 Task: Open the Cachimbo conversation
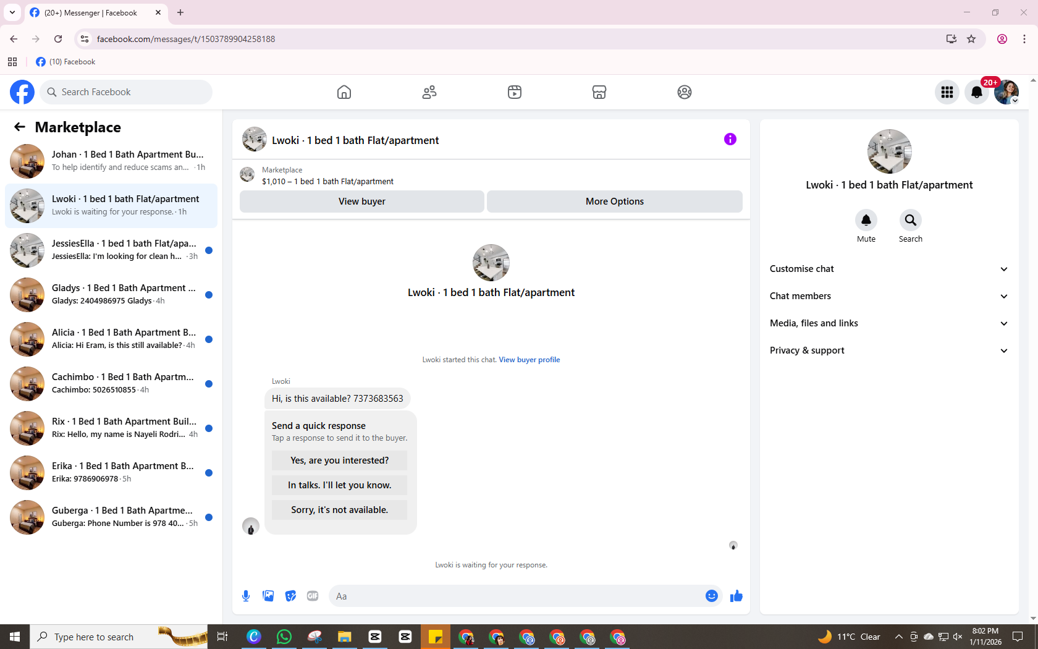[x=111, y=384]
